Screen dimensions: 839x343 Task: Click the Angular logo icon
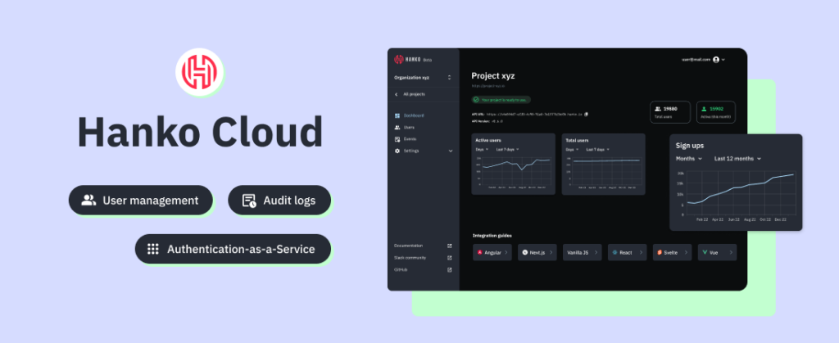pyautogui.click(x=480, y=252)
